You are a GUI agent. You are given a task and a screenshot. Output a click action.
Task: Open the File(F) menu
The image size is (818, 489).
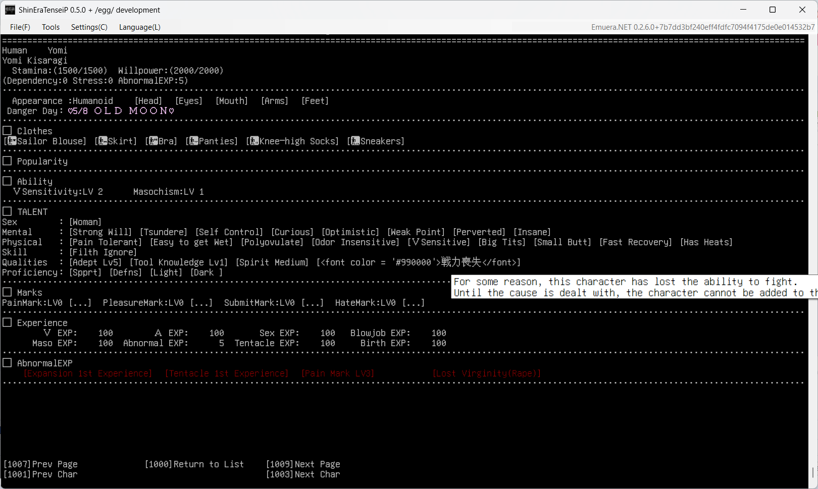pos(20,27)
